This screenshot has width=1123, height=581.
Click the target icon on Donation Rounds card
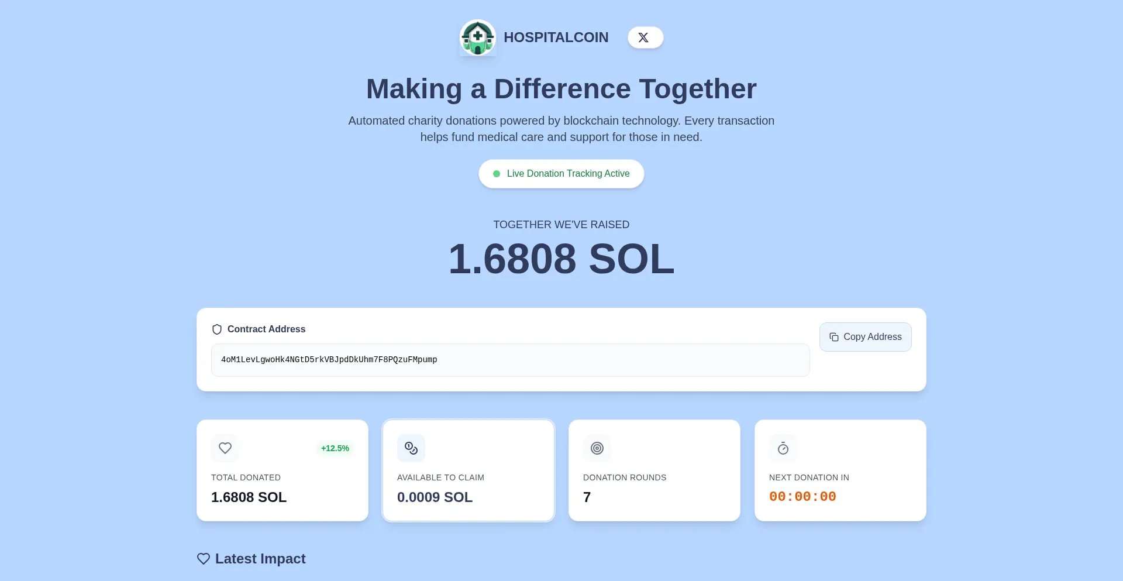597,448
